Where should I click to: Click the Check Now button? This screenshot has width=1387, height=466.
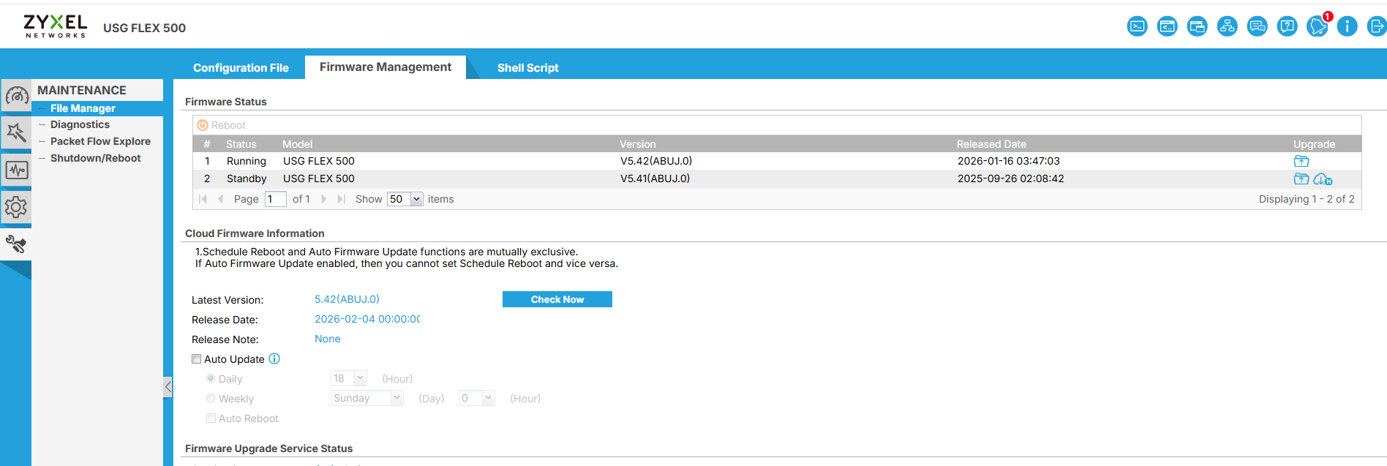click(x=557, y=299)
